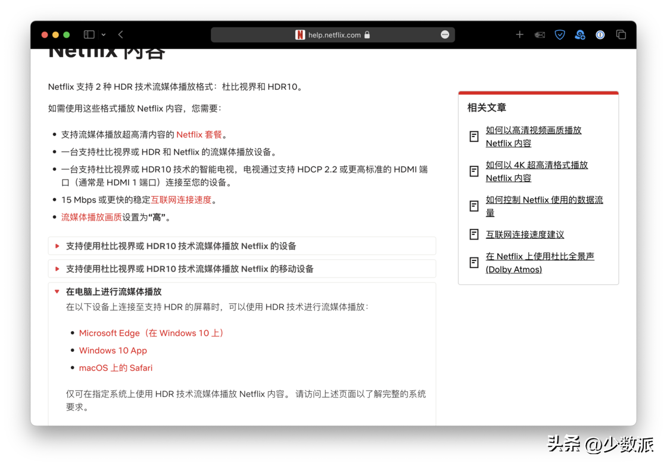
Task: Click the sentence starting Netflix 支持 2 种 HDR
Action: 176,87
